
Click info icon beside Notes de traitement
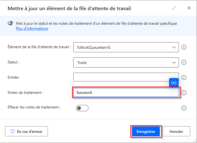coord(184,93)
